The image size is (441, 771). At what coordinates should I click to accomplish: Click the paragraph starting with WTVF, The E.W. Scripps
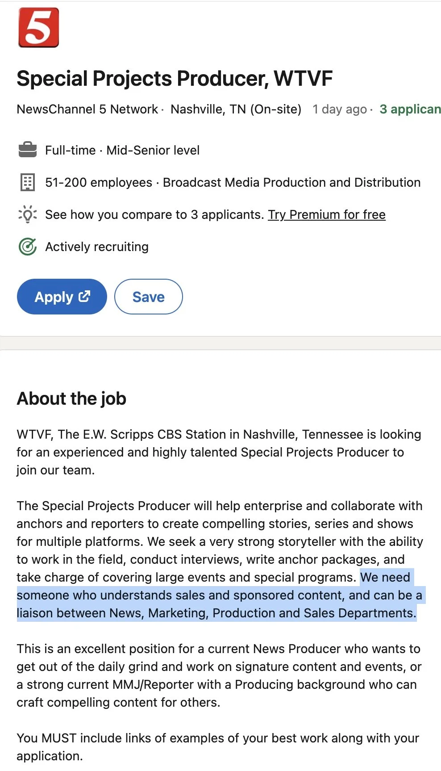[x=219, y=452]
